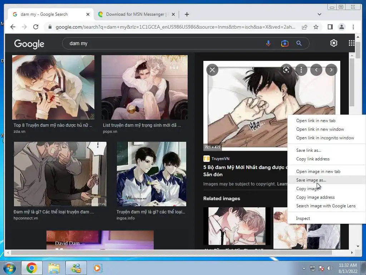Click the browser back arrow
Screen dimensions: 366x275
[x=13, y=27]
